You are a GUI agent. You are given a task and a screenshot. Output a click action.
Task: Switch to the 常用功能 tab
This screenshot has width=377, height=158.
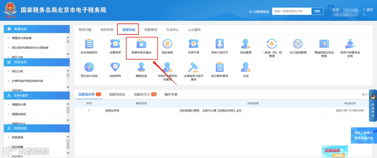(85, 30)
